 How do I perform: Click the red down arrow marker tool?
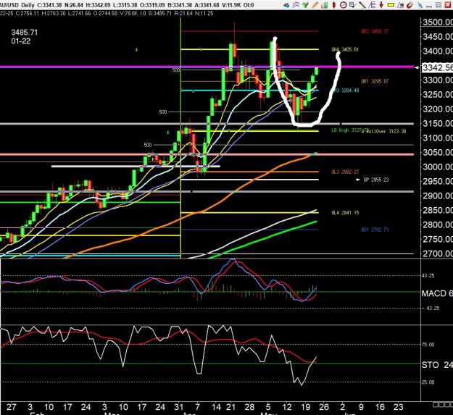click(x=381, y=5)
